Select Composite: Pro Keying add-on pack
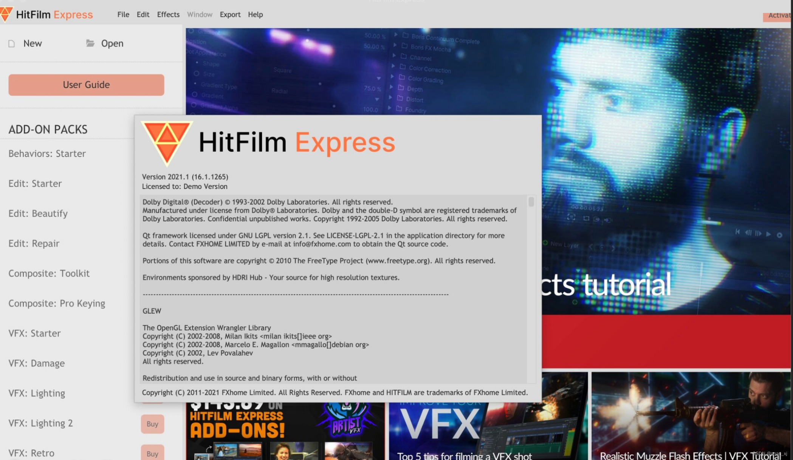 57,303
